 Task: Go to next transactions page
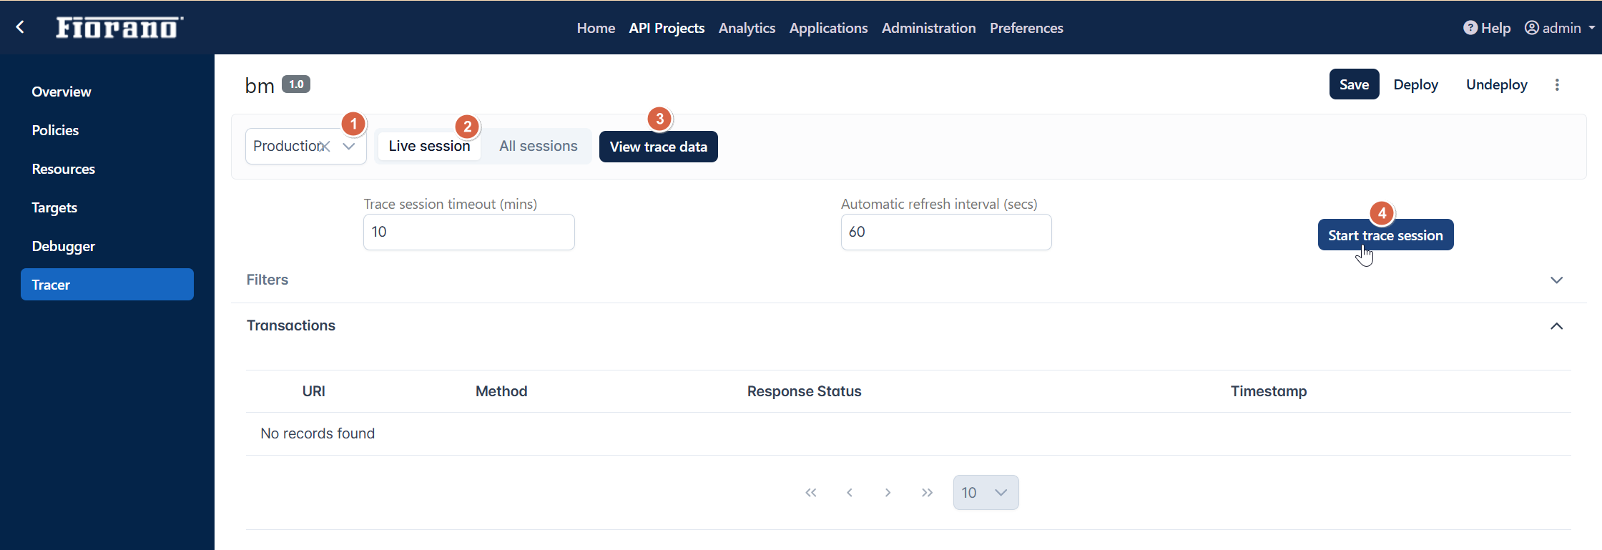888,493
